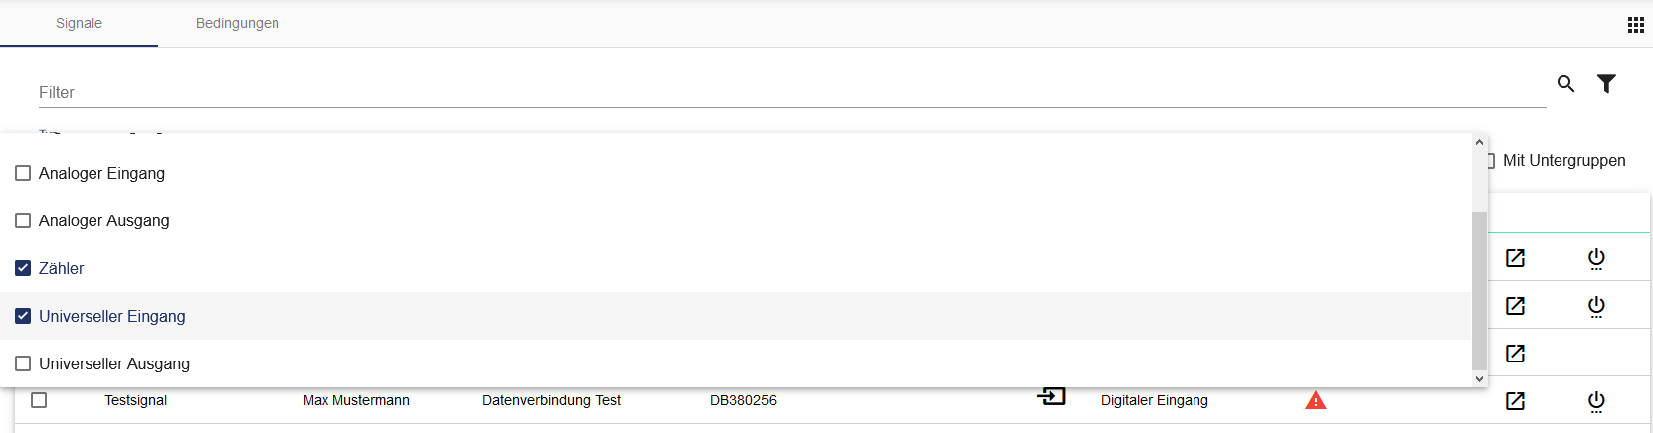This screenshot has height=433, width=1653.
Task: Deselect Universeller Eingang option in list
Action: (23, 316)
